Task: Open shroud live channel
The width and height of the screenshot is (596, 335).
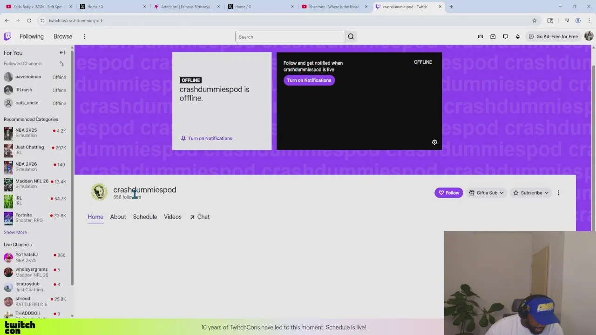Action: point(35,301)
